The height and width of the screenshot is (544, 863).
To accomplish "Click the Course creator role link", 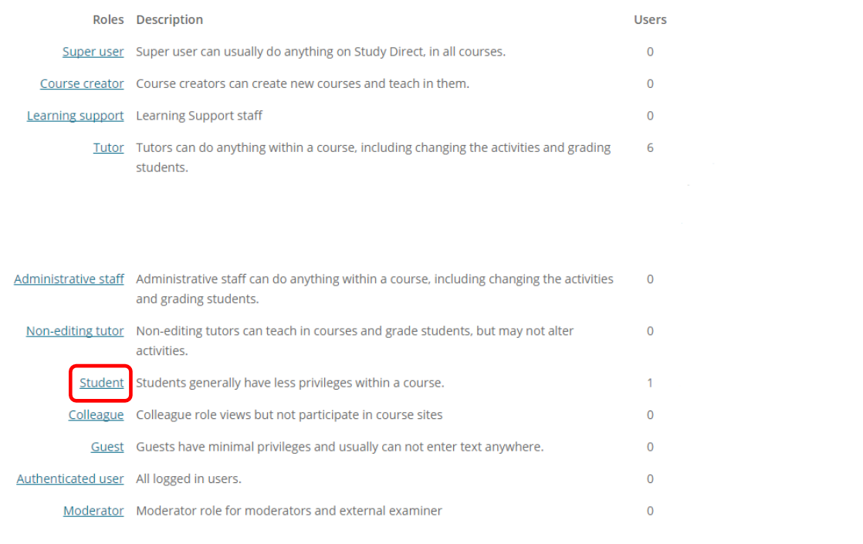I will (82, 83).
